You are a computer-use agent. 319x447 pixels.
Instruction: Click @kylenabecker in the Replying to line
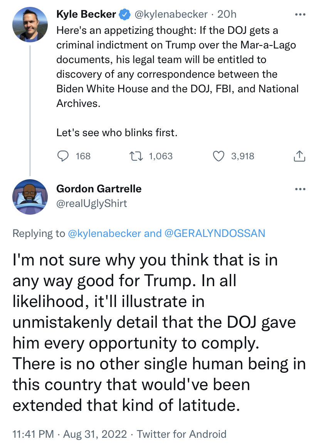[x=104, y=234]
